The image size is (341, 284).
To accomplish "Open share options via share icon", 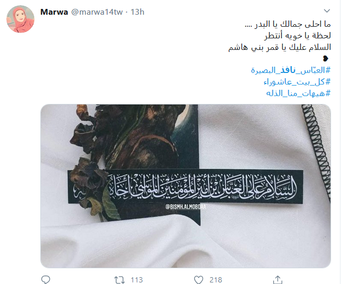I will point(278,280).
